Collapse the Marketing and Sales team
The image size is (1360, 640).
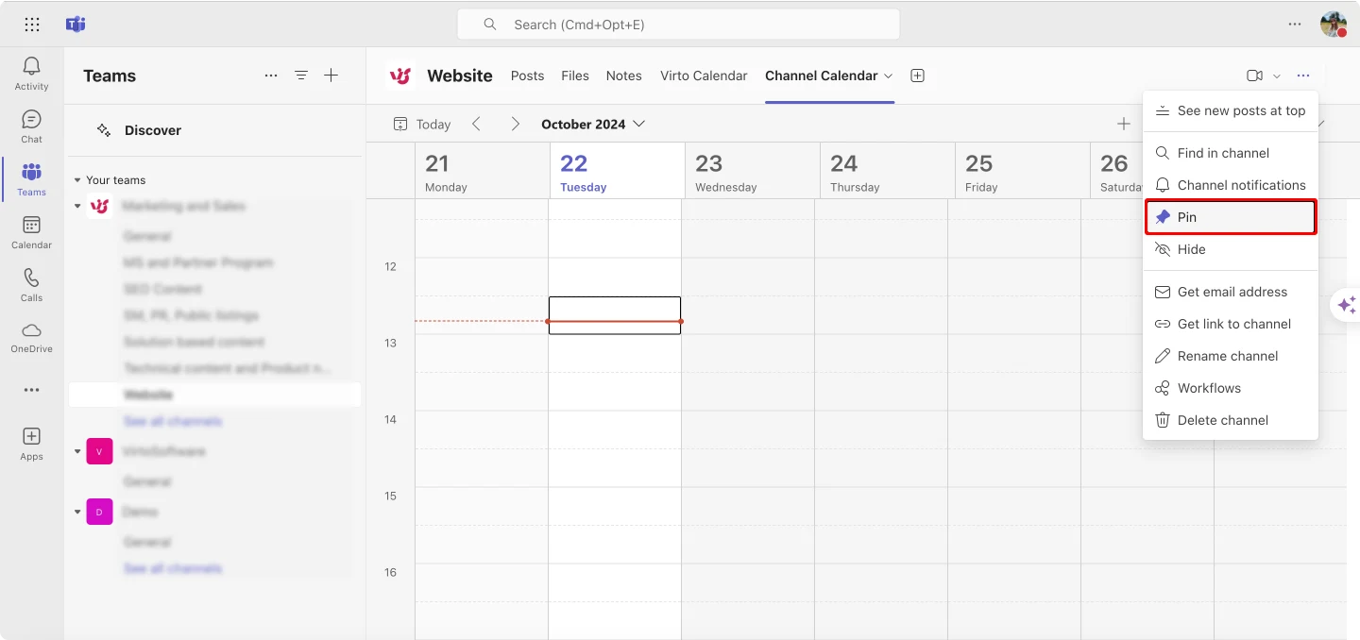click(77, 206)
